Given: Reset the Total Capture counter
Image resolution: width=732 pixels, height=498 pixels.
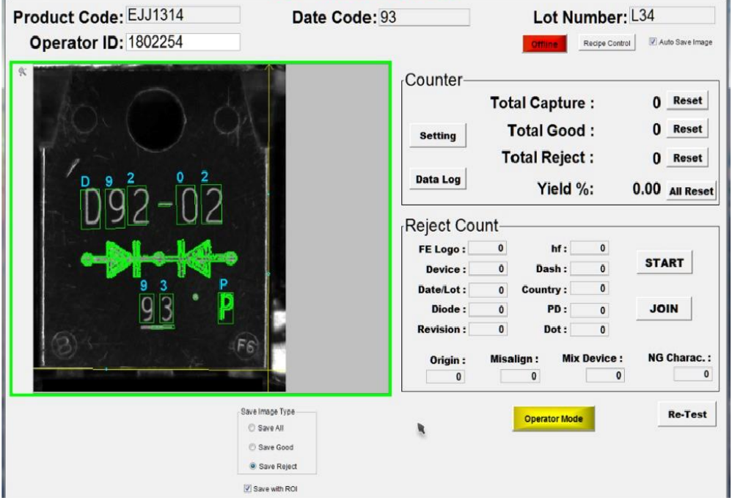Looking at the screenshot, I should tap(687, 100).
